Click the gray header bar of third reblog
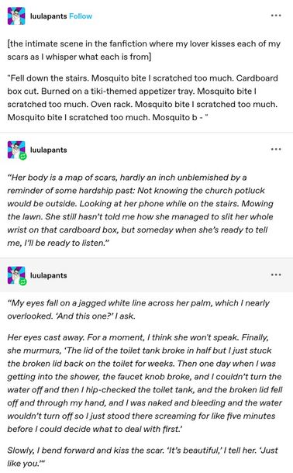Screen dimensions: 293x473 [x=146, y=275]
